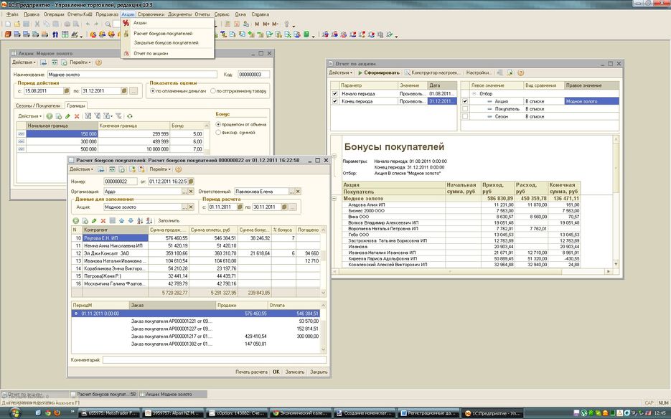Click the move-up arrow icon above Контрагент table
This screenshot has width=671, height=419.
(x=121, y=220)
